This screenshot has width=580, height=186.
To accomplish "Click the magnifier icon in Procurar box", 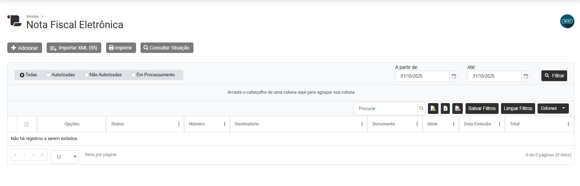I will click(x=421, y=109).
